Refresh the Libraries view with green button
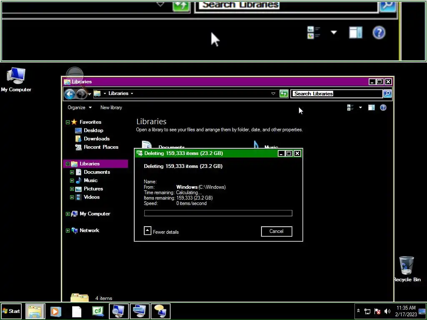The height and width of the screenshot is (320, 427). [x=284, y=94]
